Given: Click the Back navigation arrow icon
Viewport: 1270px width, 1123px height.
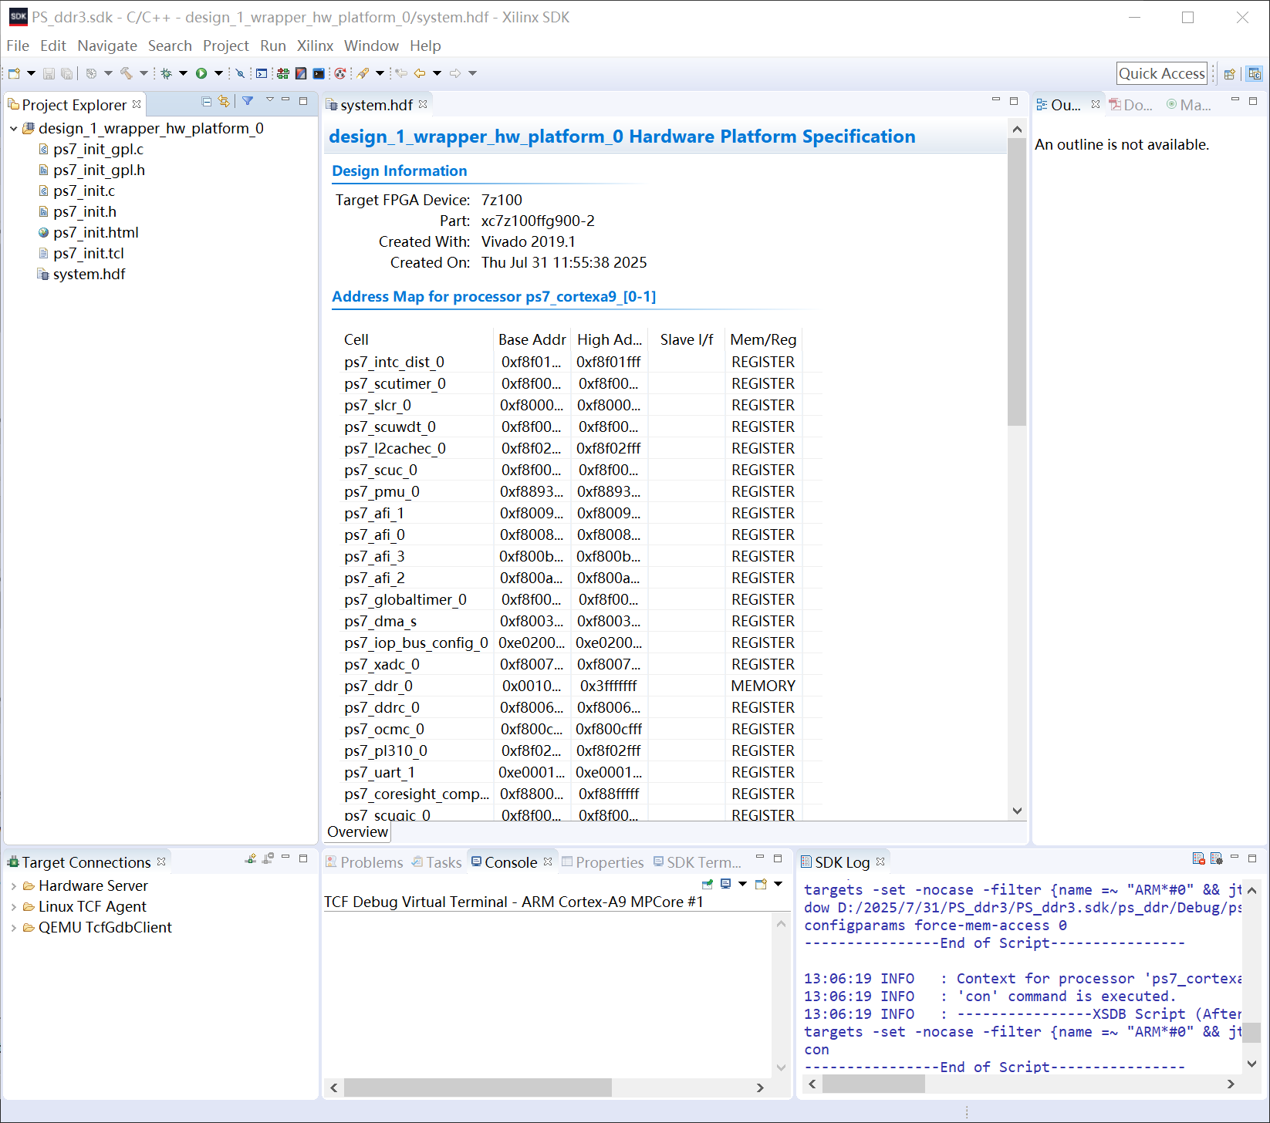Looking at the screenshot, I should pos(420,73).
